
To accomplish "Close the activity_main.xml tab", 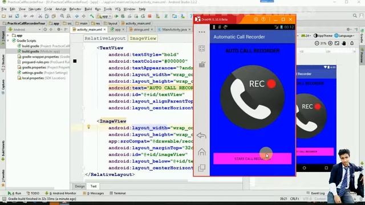I will tap(105, 30).
